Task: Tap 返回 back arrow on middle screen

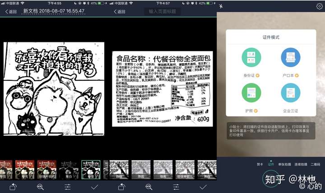Action: coord(119,12)
